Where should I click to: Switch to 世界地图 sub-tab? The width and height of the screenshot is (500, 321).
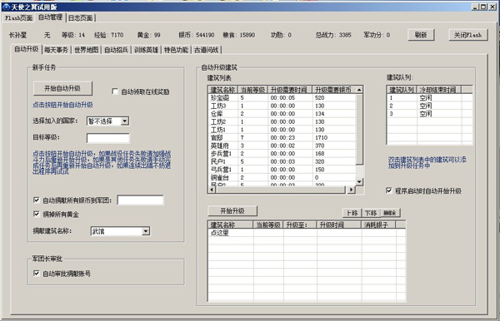coord(86,50)
